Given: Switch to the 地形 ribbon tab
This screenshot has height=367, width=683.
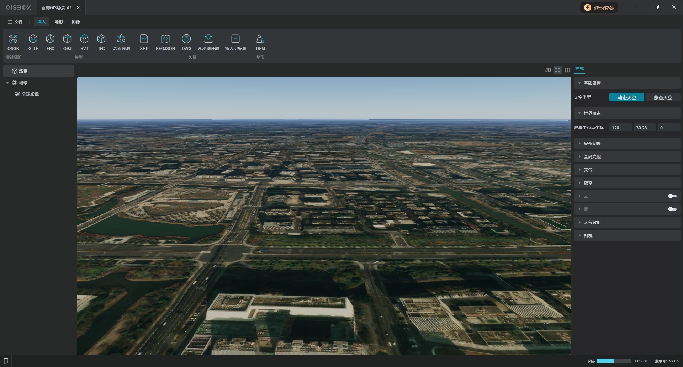Looking at the screenshot, I should coord(59,22).
